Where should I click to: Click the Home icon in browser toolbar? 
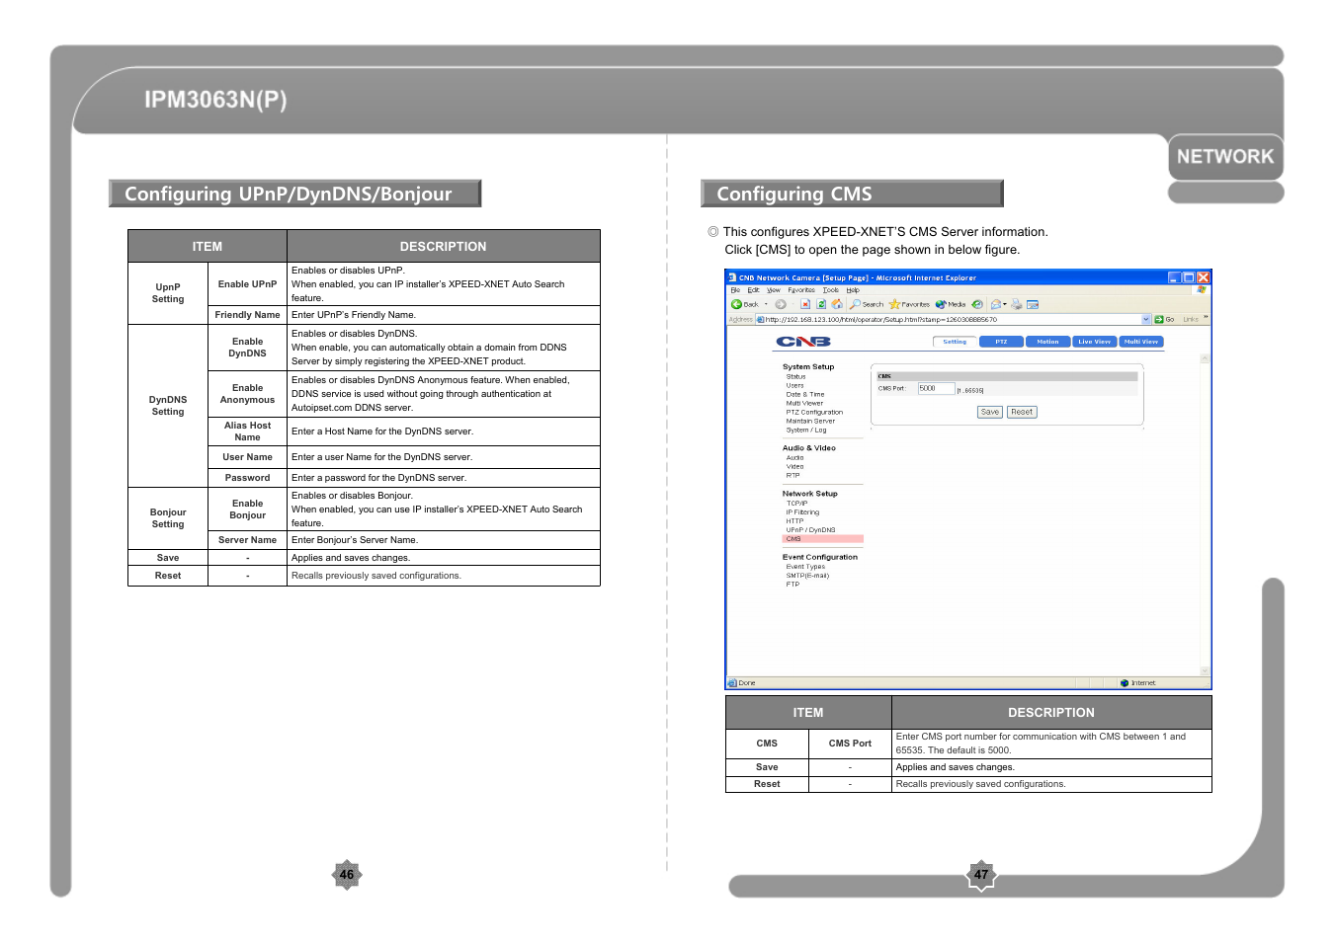pyautogui.click(x=837, y=304)
